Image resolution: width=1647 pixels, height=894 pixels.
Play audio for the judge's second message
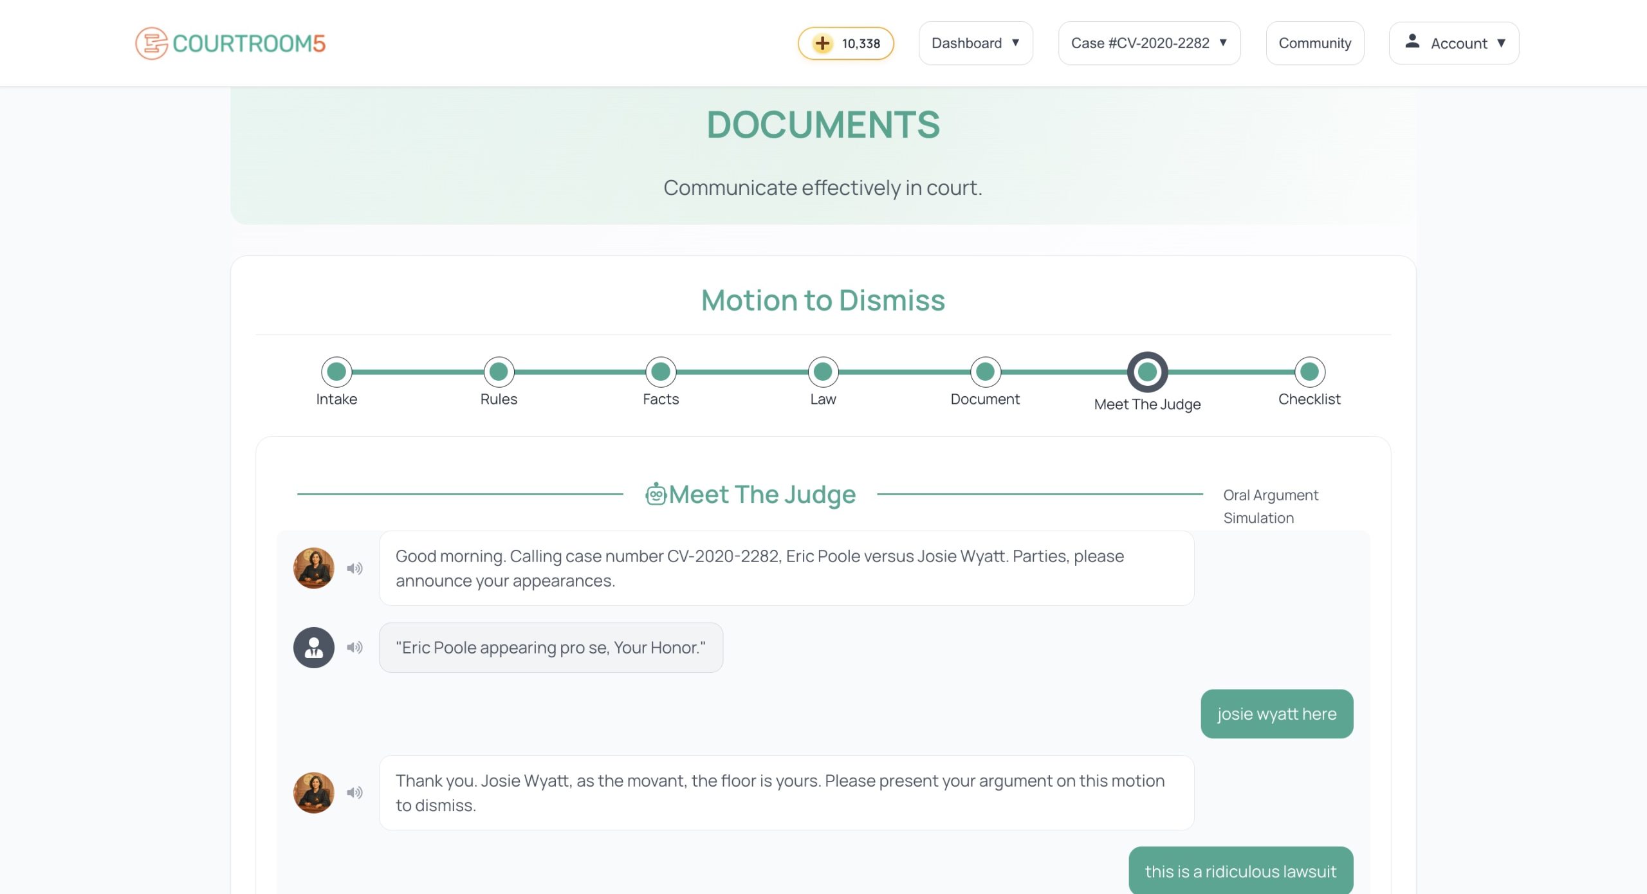(354, 793)
